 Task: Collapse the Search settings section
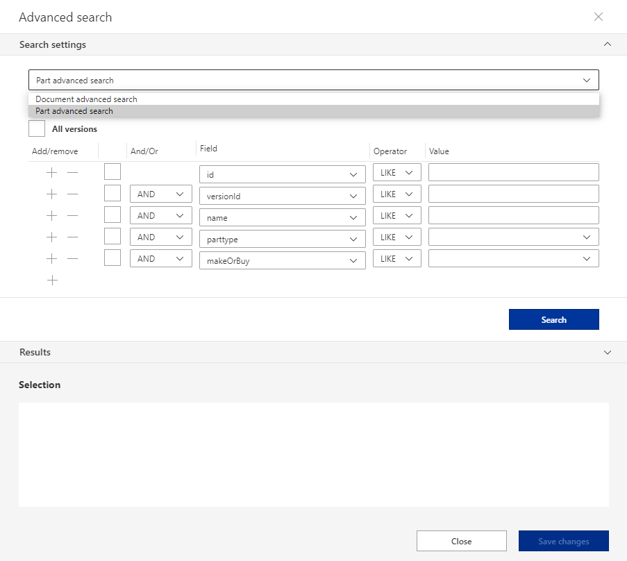coord(608,44)
